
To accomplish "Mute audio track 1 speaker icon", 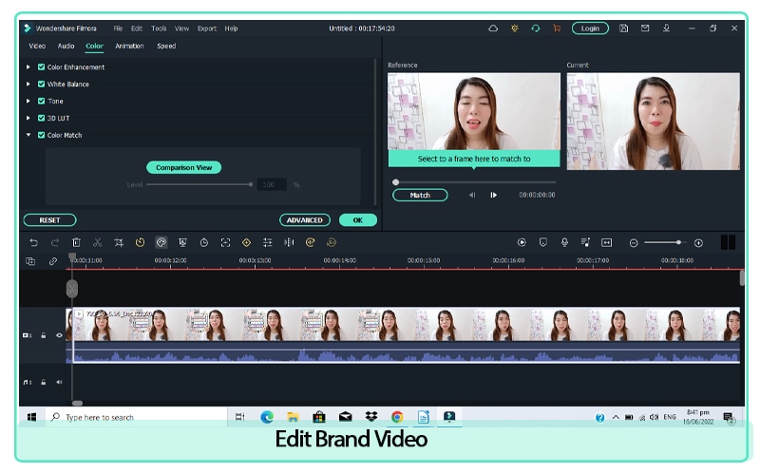I will [59, 383].
